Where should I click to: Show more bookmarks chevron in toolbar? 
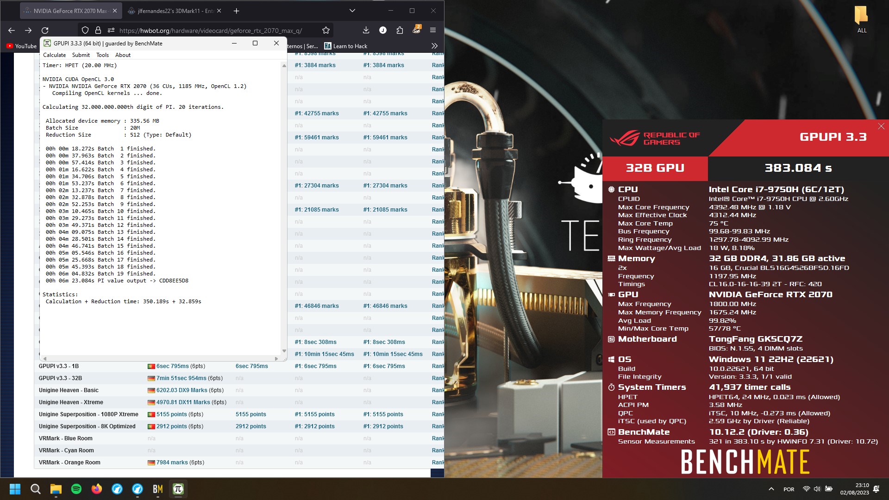click(x=434, y=46)
